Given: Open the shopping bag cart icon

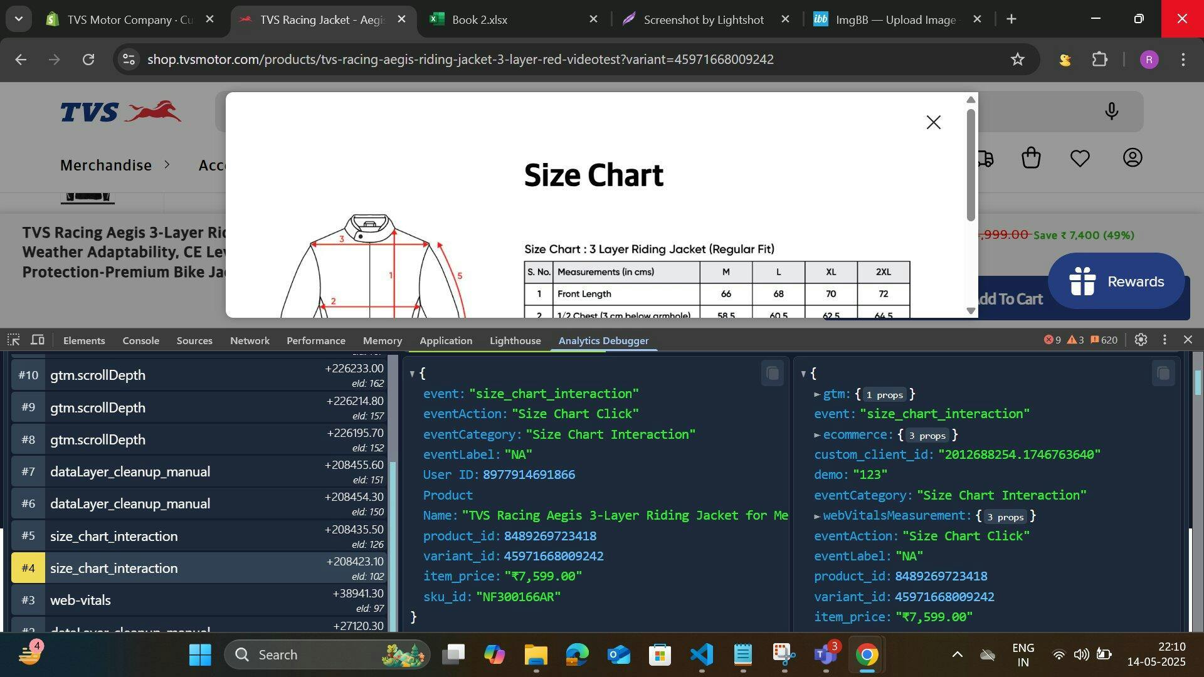Looking at the screenshot, I should (x=1031, y=157).
